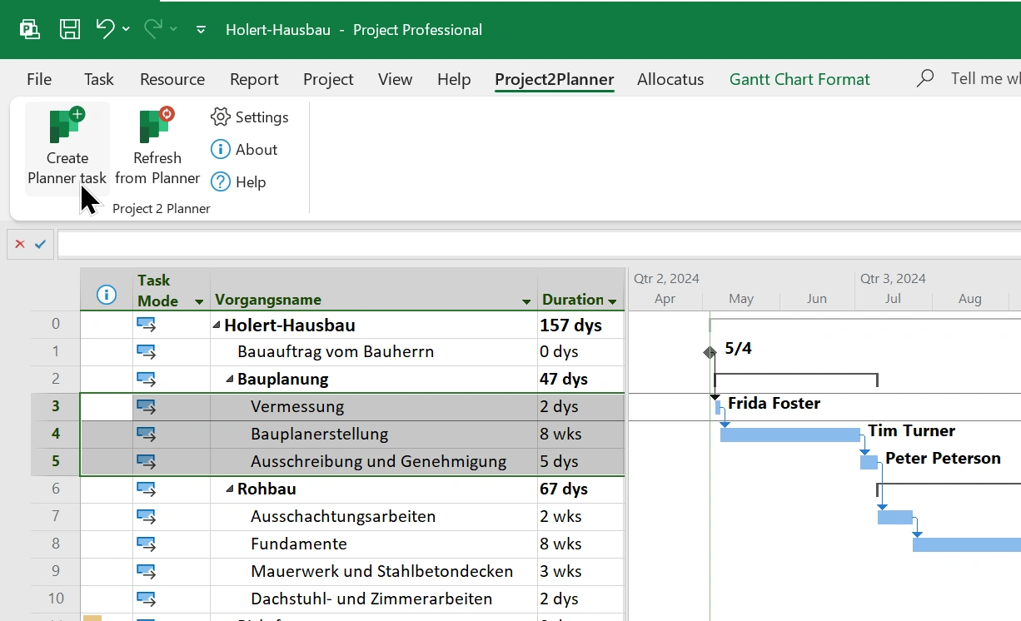The width and height of the screenshot is (1021, 621).
Task: Collapse the Rohbau task group
Action: coord(230,489)
